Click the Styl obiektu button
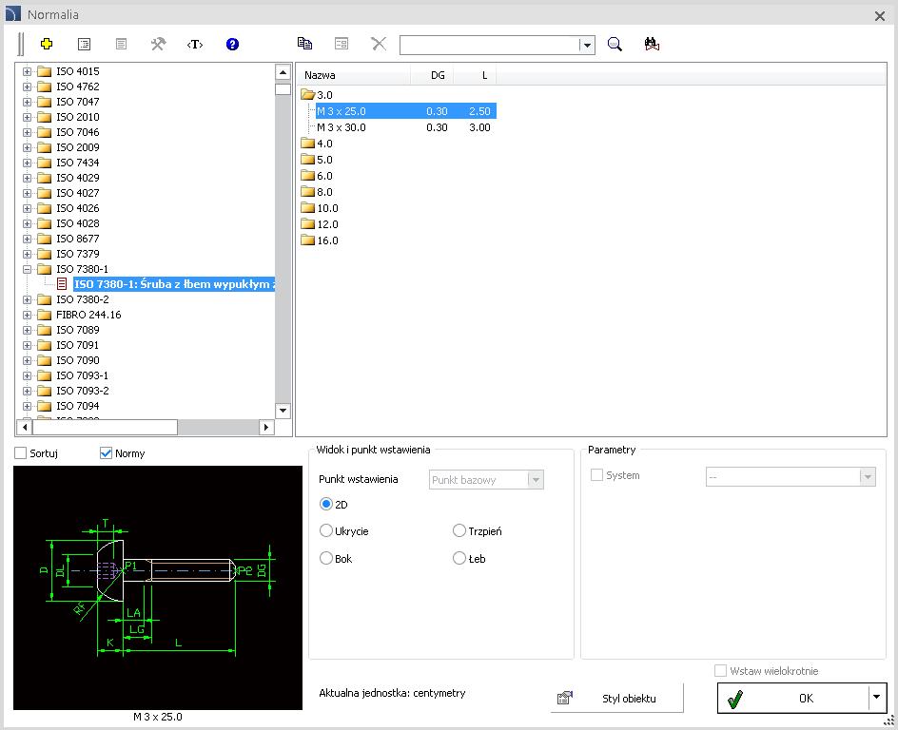Viewport: 898px width, 730px height. tap(616, 698)
